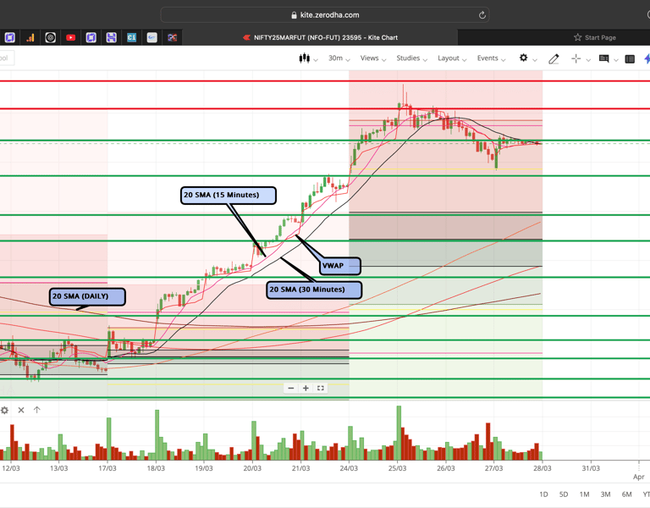Switch to NIFTY25MARFUT Kite Chart tab
This screenshot has width=650, height=508.
(x=320, y=37)
